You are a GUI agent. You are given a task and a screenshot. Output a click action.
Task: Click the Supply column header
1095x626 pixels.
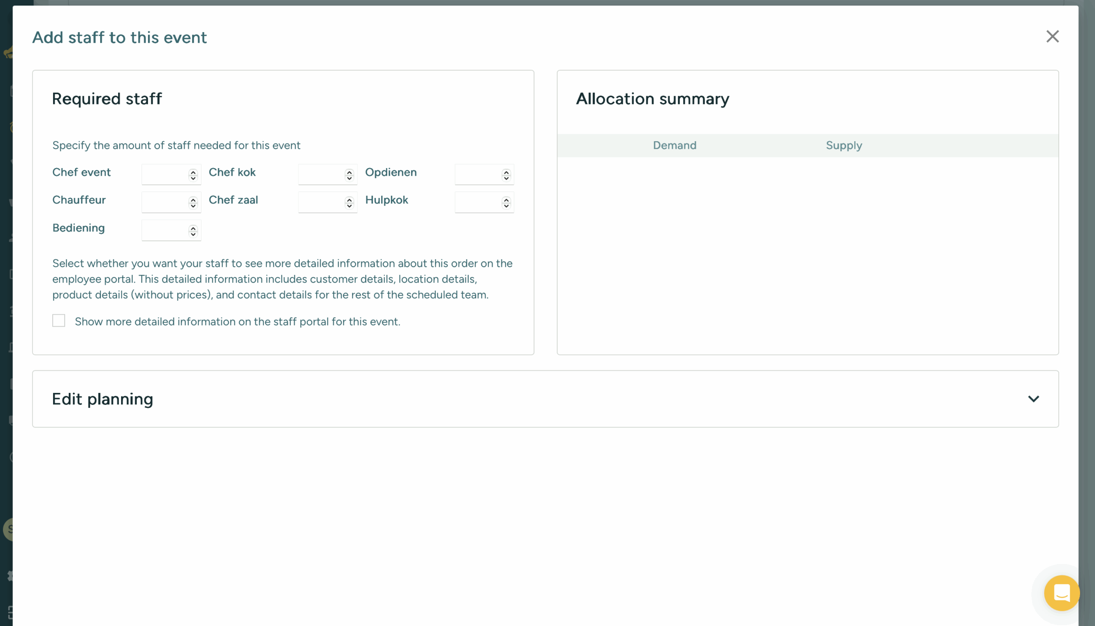click(x=843, y=145)
